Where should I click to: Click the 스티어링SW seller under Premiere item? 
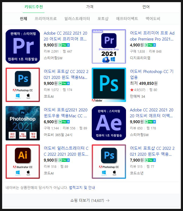tap(53, 58)
